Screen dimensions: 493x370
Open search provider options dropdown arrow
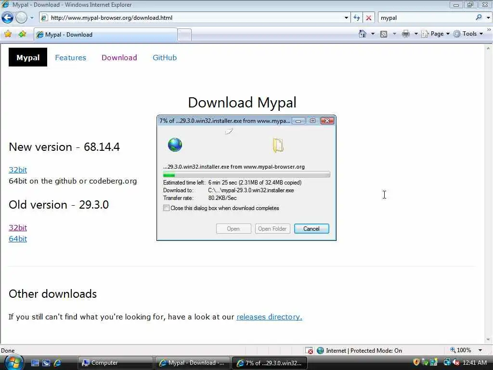488,18
